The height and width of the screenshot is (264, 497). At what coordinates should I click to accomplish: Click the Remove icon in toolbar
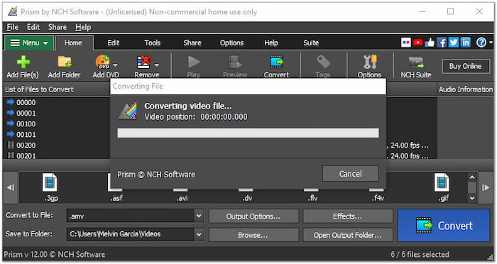click(x=143, y=62)
